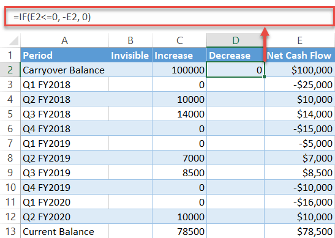Select row 7 header
Screen dimensions: 335x238
[10, 143]
